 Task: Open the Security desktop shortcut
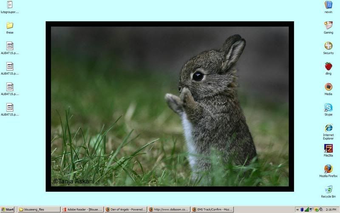point(328,46)
